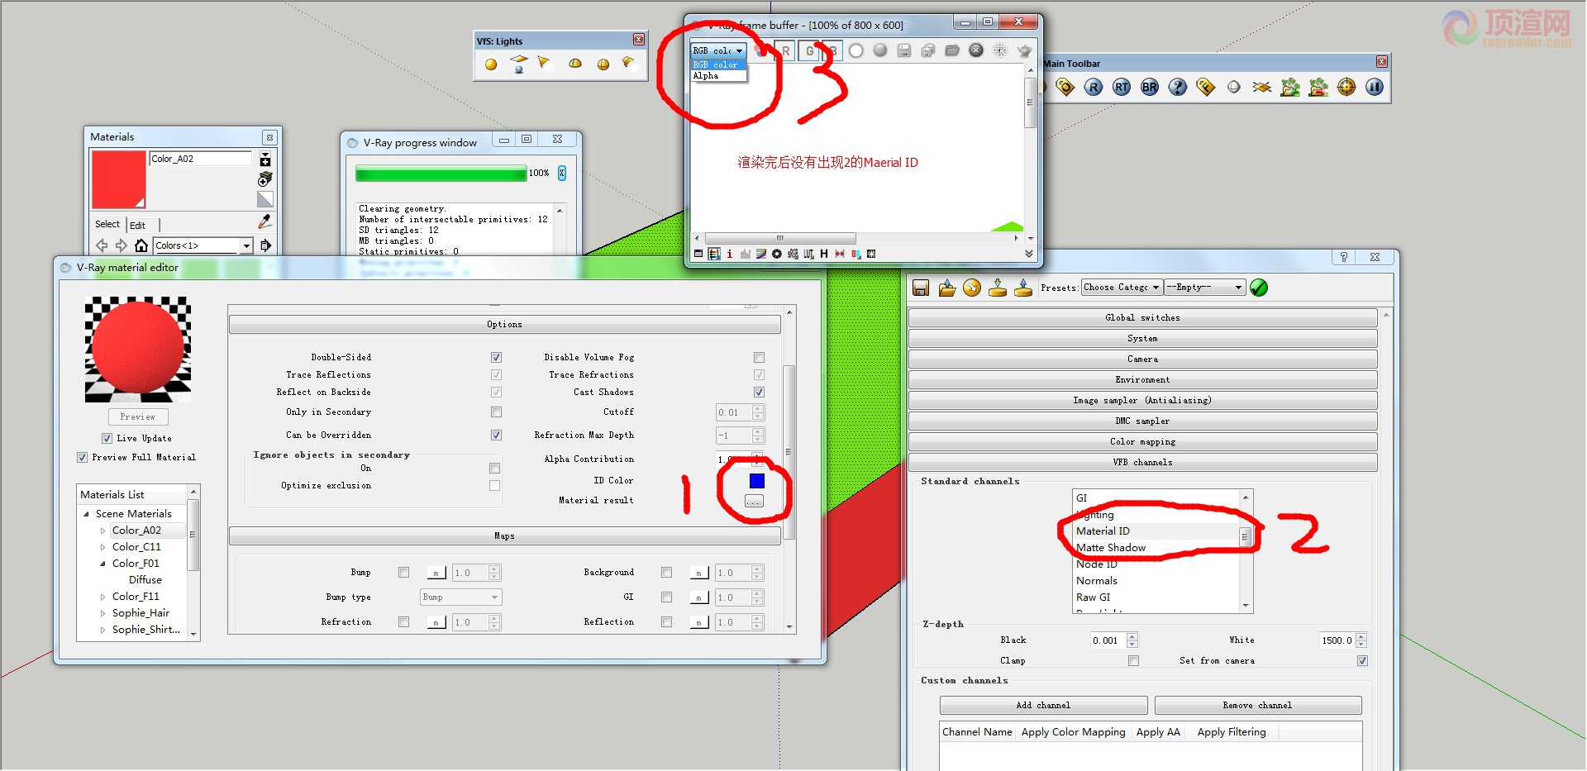This screenshot has width=1587, height=771.
Task: Apply preset with green checkmark icon
Action: tap(1259, 288)
